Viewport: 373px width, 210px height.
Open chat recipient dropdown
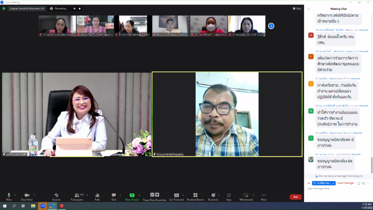point(324,183)
